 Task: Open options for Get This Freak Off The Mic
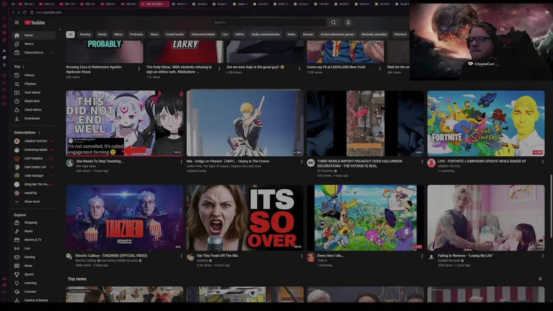[x=302, y=256]
